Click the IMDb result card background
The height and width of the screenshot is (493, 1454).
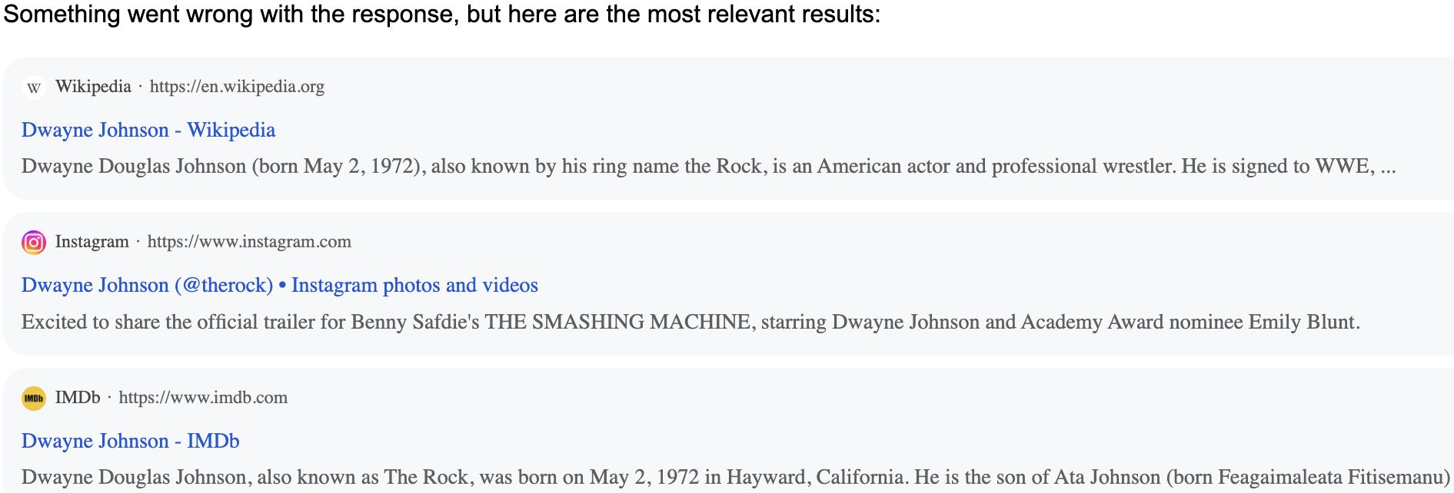pyautogui.click(x=1230, y=438)
